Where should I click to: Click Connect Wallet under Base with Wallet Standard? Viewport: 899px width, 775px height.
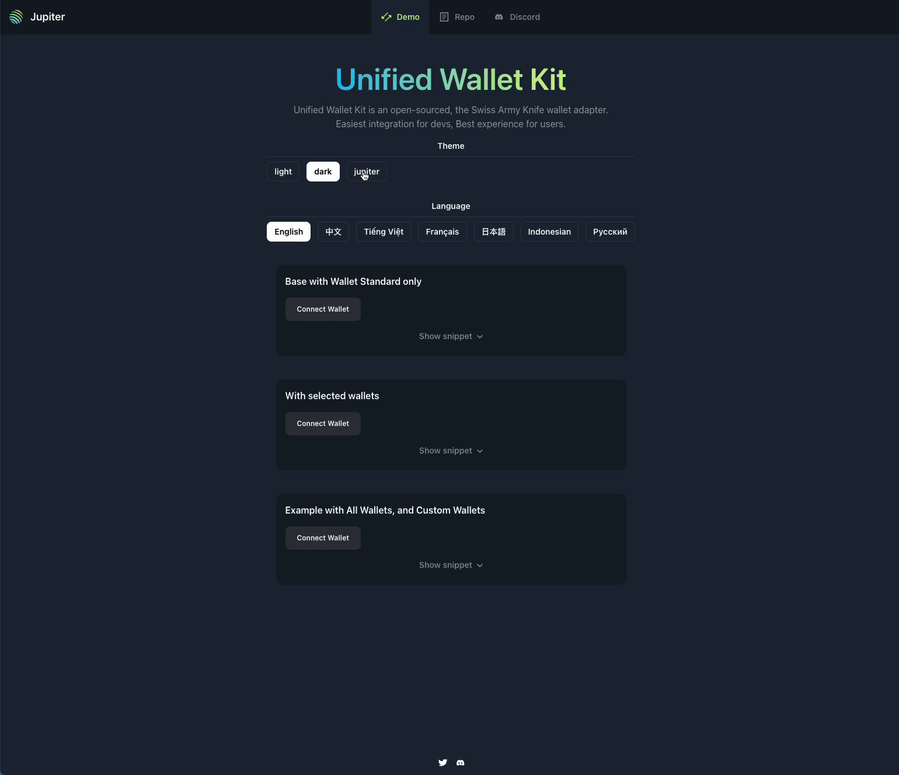323,309
